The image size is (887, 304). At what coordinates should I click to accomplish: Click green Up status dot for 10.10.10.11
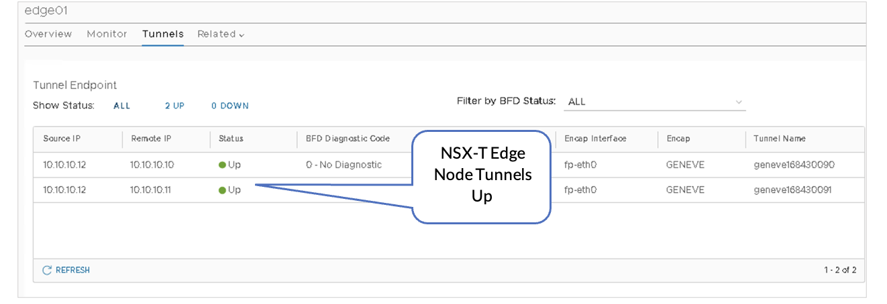(x=222, y=189)
